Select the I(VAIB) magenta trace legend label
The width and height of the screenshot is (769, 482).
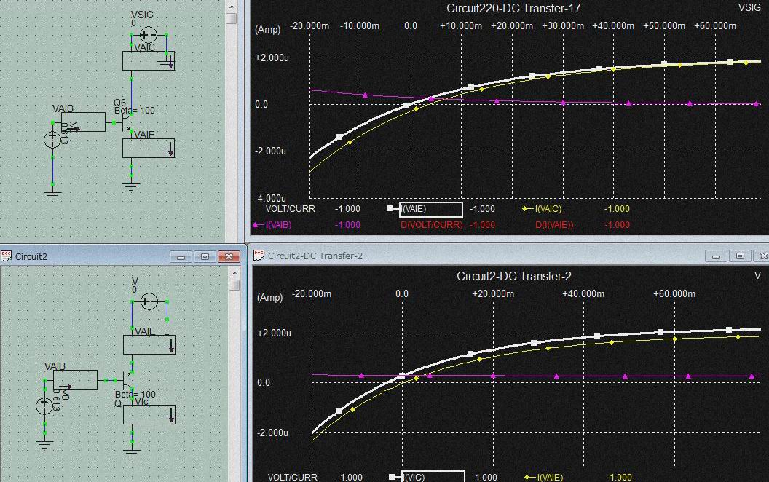pyautogui.click(x=277, y=225)
